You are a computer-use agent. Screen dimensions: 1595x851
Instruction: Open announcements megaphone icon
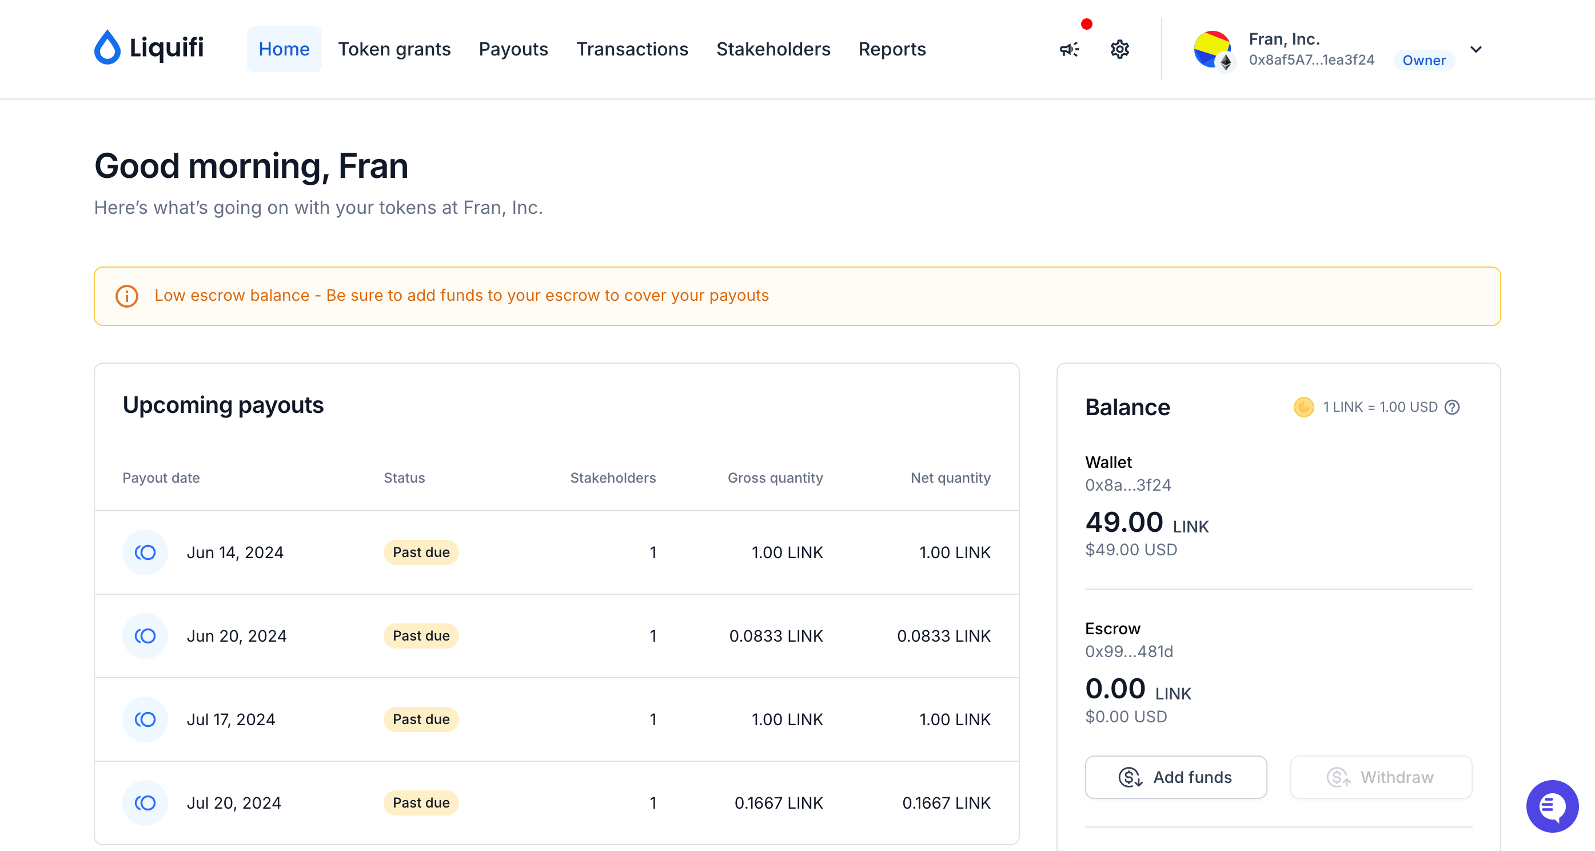coord(1069,49)
